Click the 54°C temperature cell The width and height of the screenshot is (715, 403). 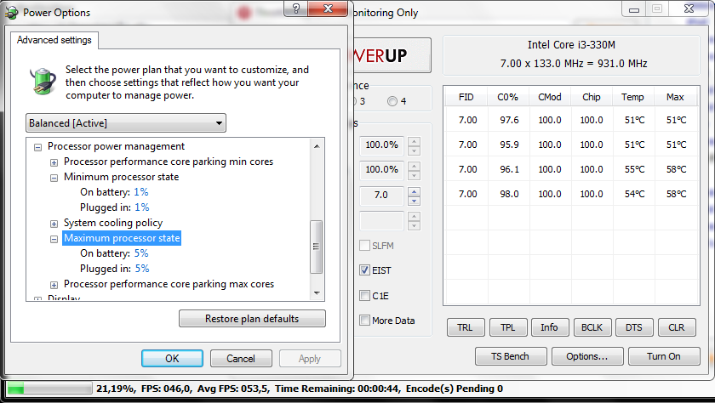[634, 194]
